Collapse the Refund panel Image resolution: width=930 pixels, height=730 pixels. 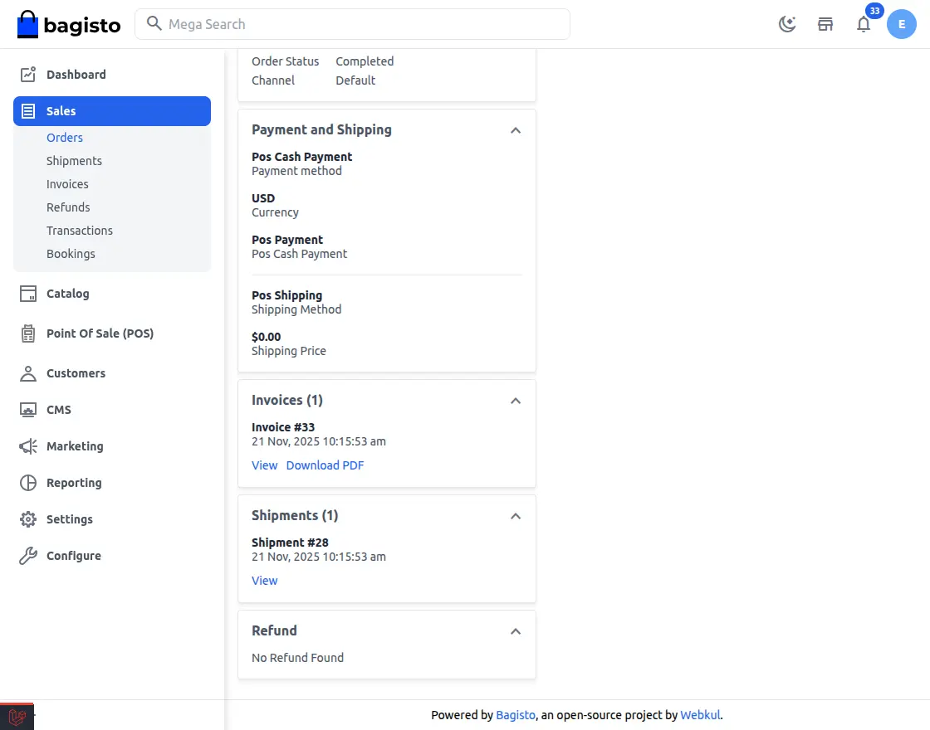point(516,631)
